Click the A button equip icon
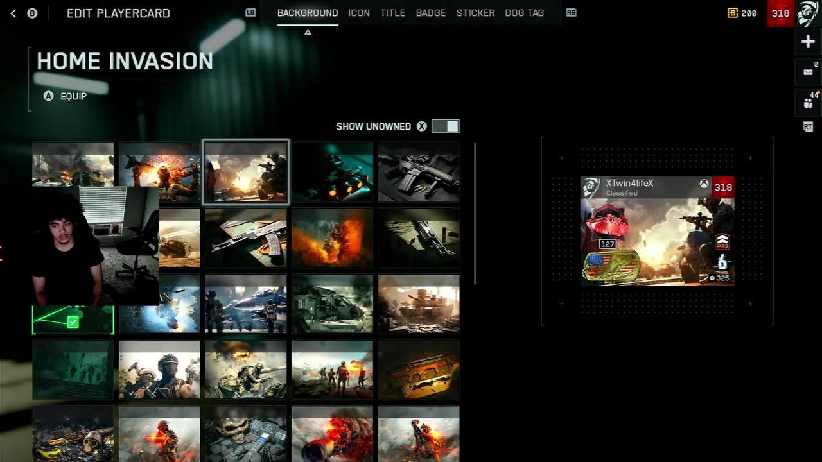 click(x=48, y=96)
